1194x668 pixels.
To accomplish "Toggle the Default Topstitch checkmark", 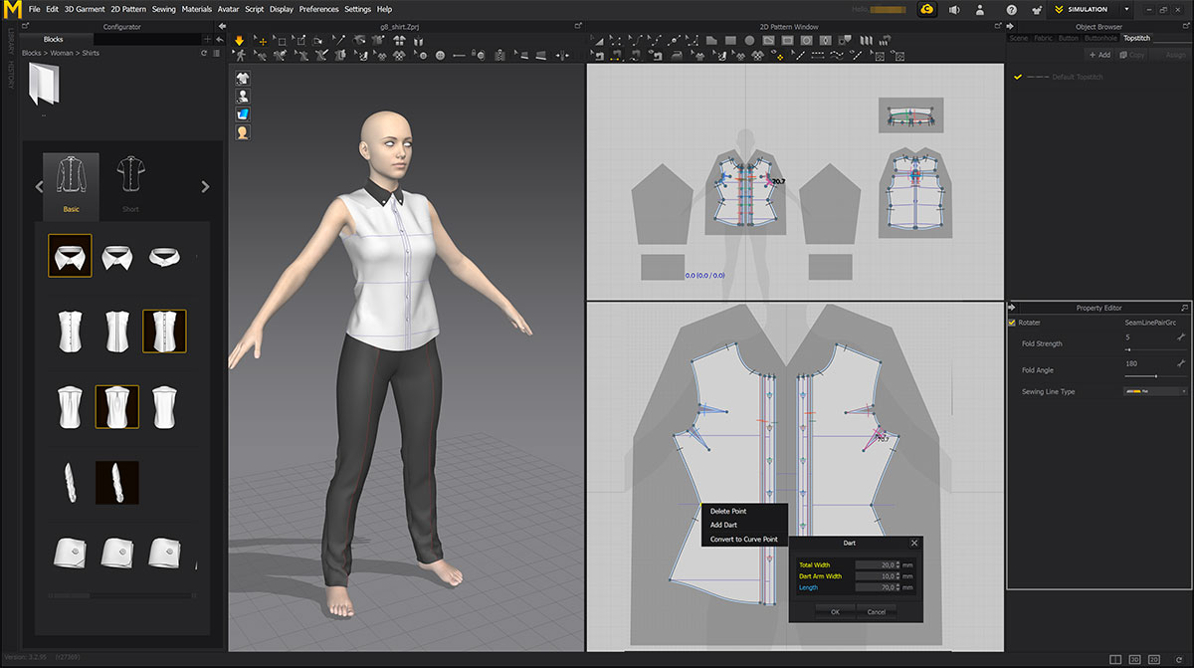I will pyautogui.click(x=1016, y=76).
